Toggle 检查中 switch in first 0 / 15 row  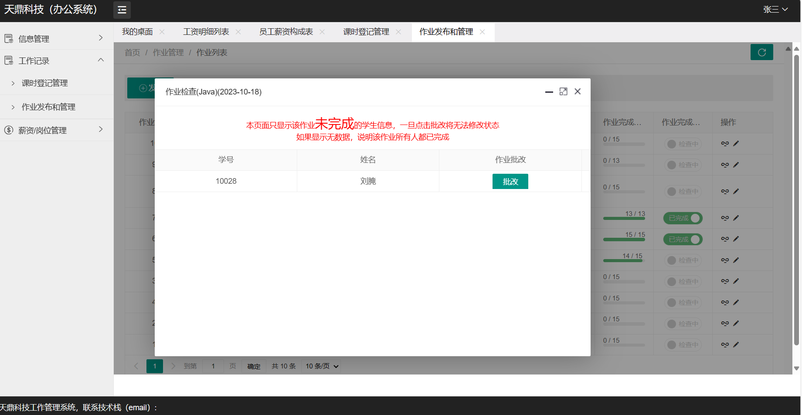[683, 144]
